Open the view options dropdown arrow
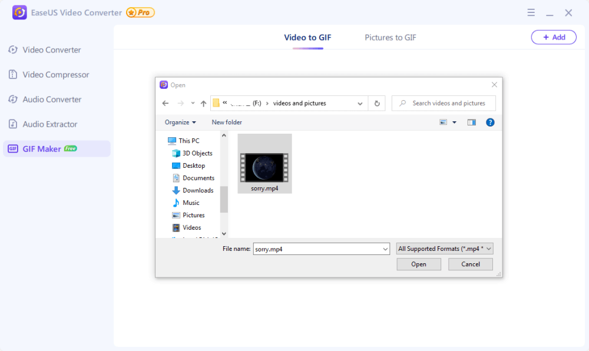Image resolution: width=589 pixels, height=351 pixels. (454, 122)
